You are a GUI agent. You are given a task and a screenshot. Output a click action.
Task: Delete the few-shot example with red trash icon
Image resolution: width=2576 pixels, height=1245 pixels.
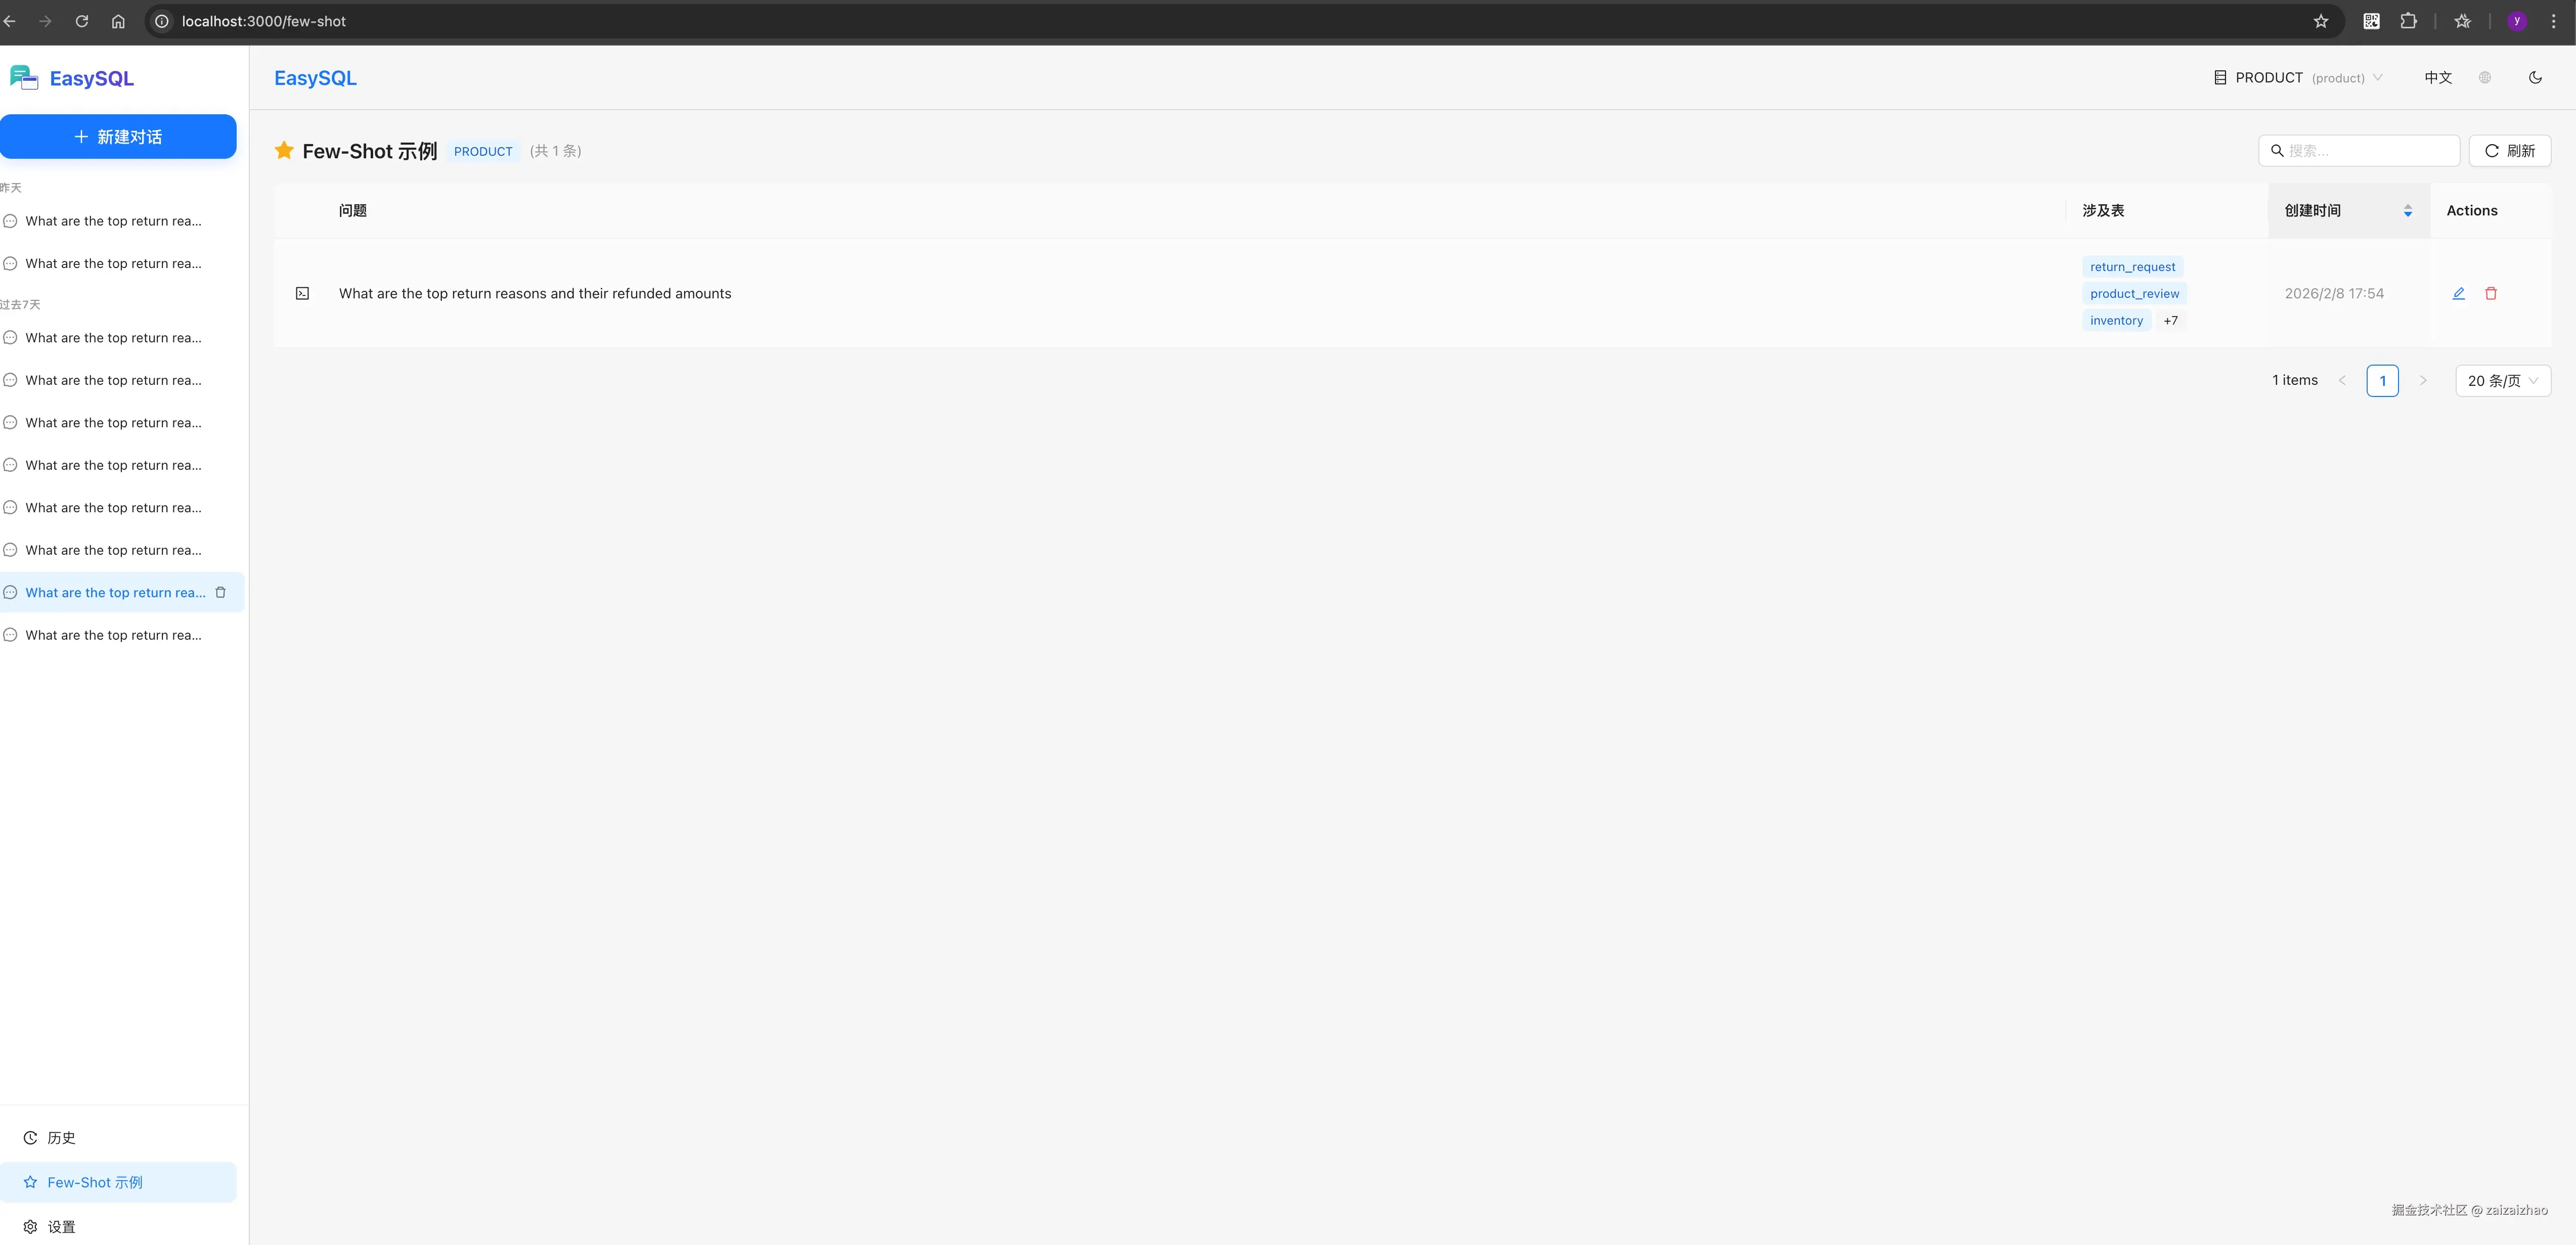2491,293
